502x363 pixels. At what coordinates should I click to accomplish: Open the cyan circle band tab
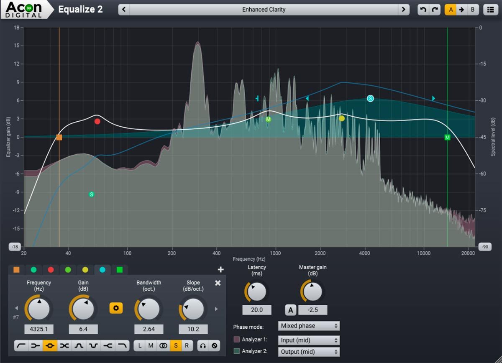[x=102, y=270]
